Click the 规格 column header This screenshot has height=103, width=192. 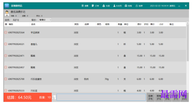[107, 24]
